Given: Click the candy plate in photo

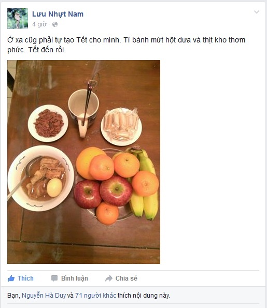Looking at the screenshot, I should 121,127.
